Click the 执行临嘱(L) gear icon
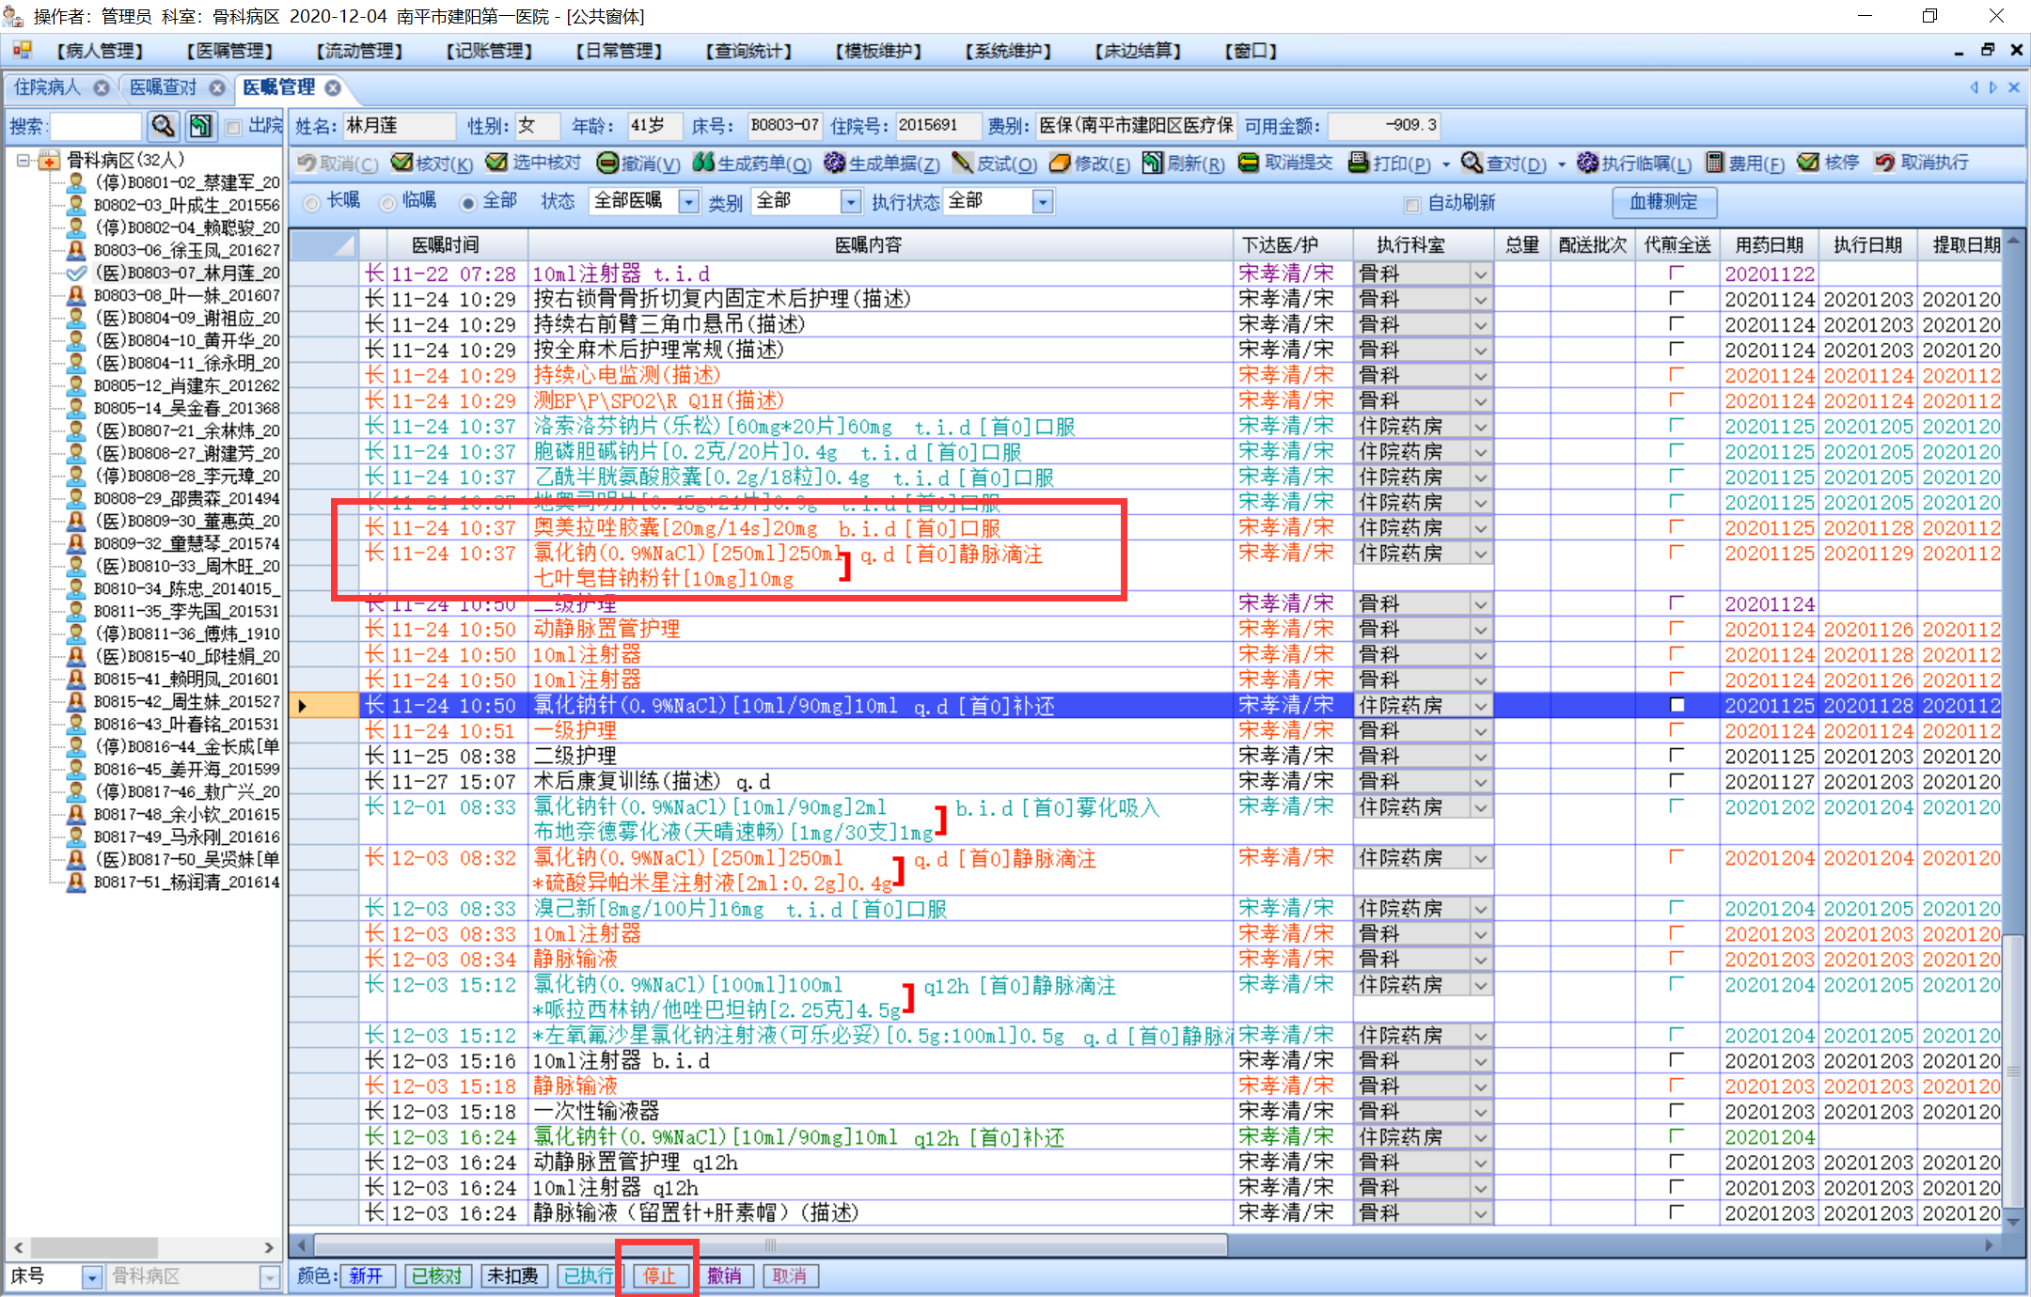This screenshot has height=1297, width=2031. click(x=1587, y=163)
